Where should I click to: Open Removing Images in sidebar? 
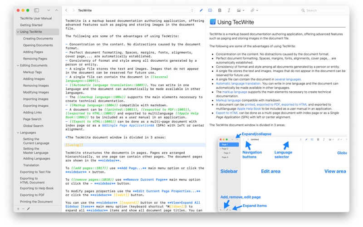pyautogui.click(x=36, y=85)
